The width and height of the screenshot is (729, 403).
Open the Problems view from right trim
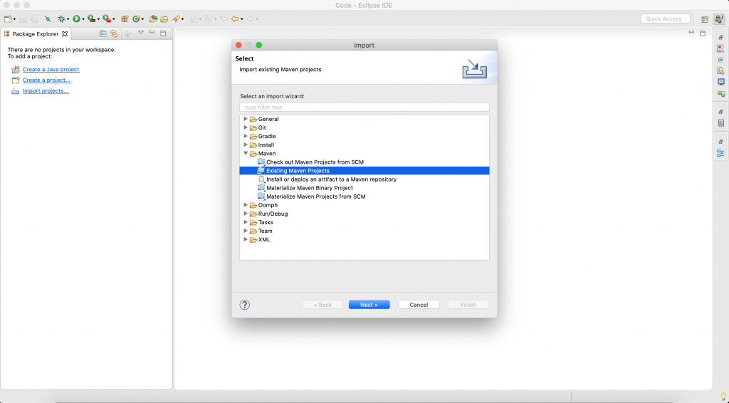click(x=720, y=48)
